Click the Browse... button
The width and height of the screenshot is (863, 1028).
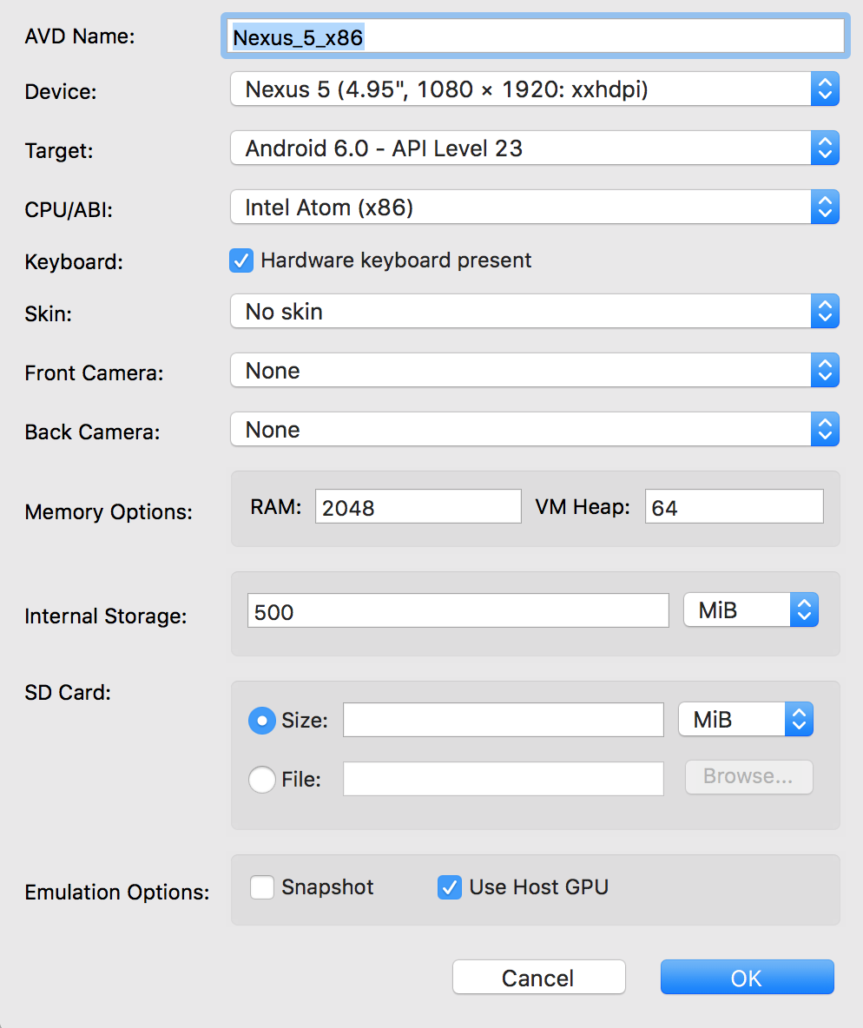749,777
